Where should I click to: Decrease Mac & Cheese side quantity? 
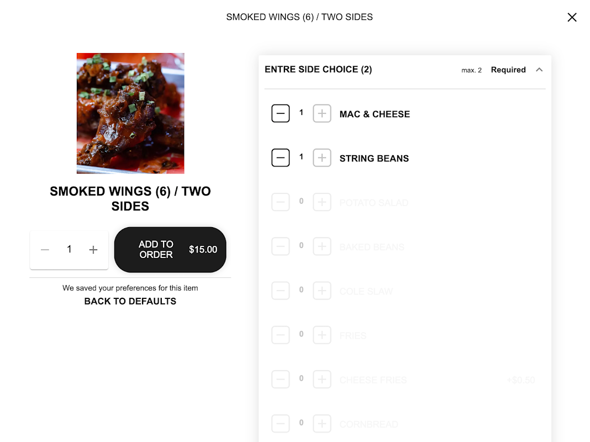point(280,114)
